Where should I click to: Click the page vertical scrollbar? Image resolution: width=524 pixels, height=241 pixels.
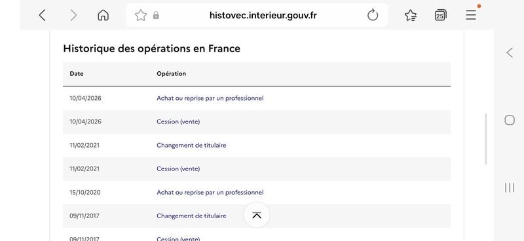[x=486, y=139]
